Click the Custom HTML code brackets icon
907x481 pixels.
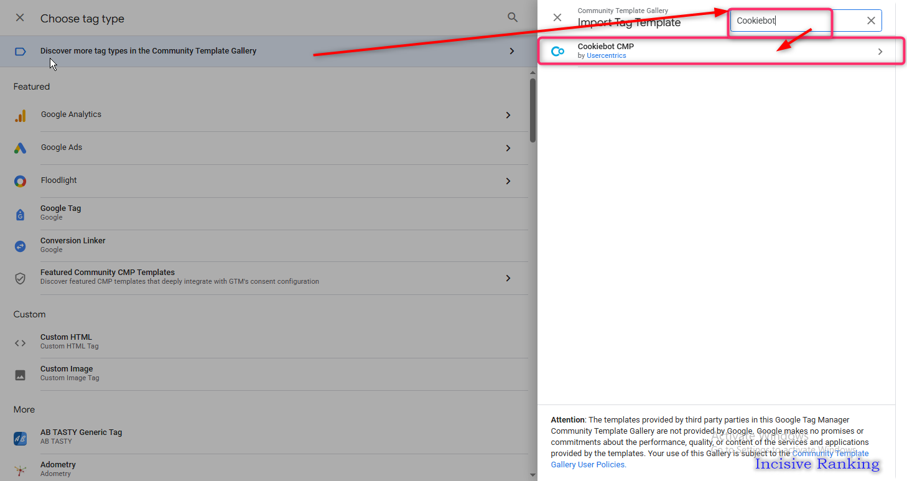coord(20,343)
